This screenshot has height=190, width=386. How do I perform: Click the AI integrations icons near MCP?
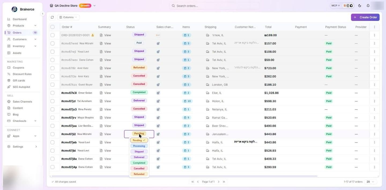pyautogui.click(x=348, y=6)
